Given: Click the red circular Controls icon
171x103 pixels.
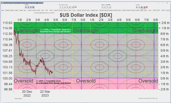Looking at the screenshot, I should point(147,7).
